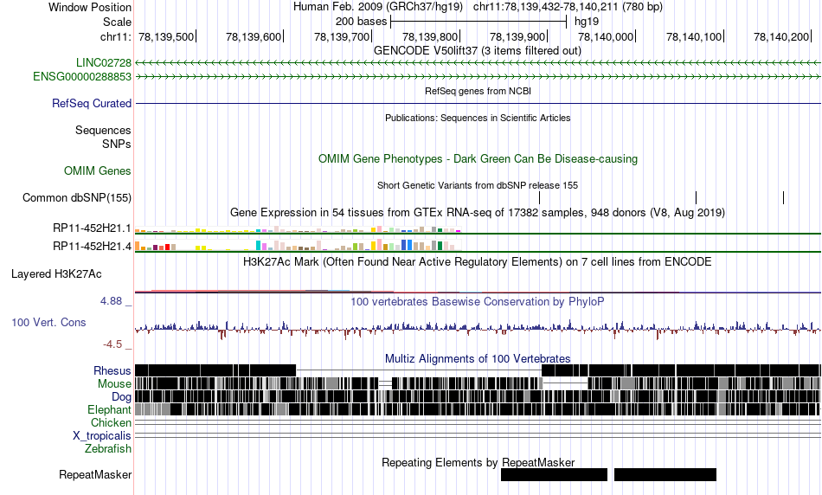The height and width of the screenshot is (495, 822).
Task: Click the OMIM Gene Phenotypes track title
Action: 478,159
